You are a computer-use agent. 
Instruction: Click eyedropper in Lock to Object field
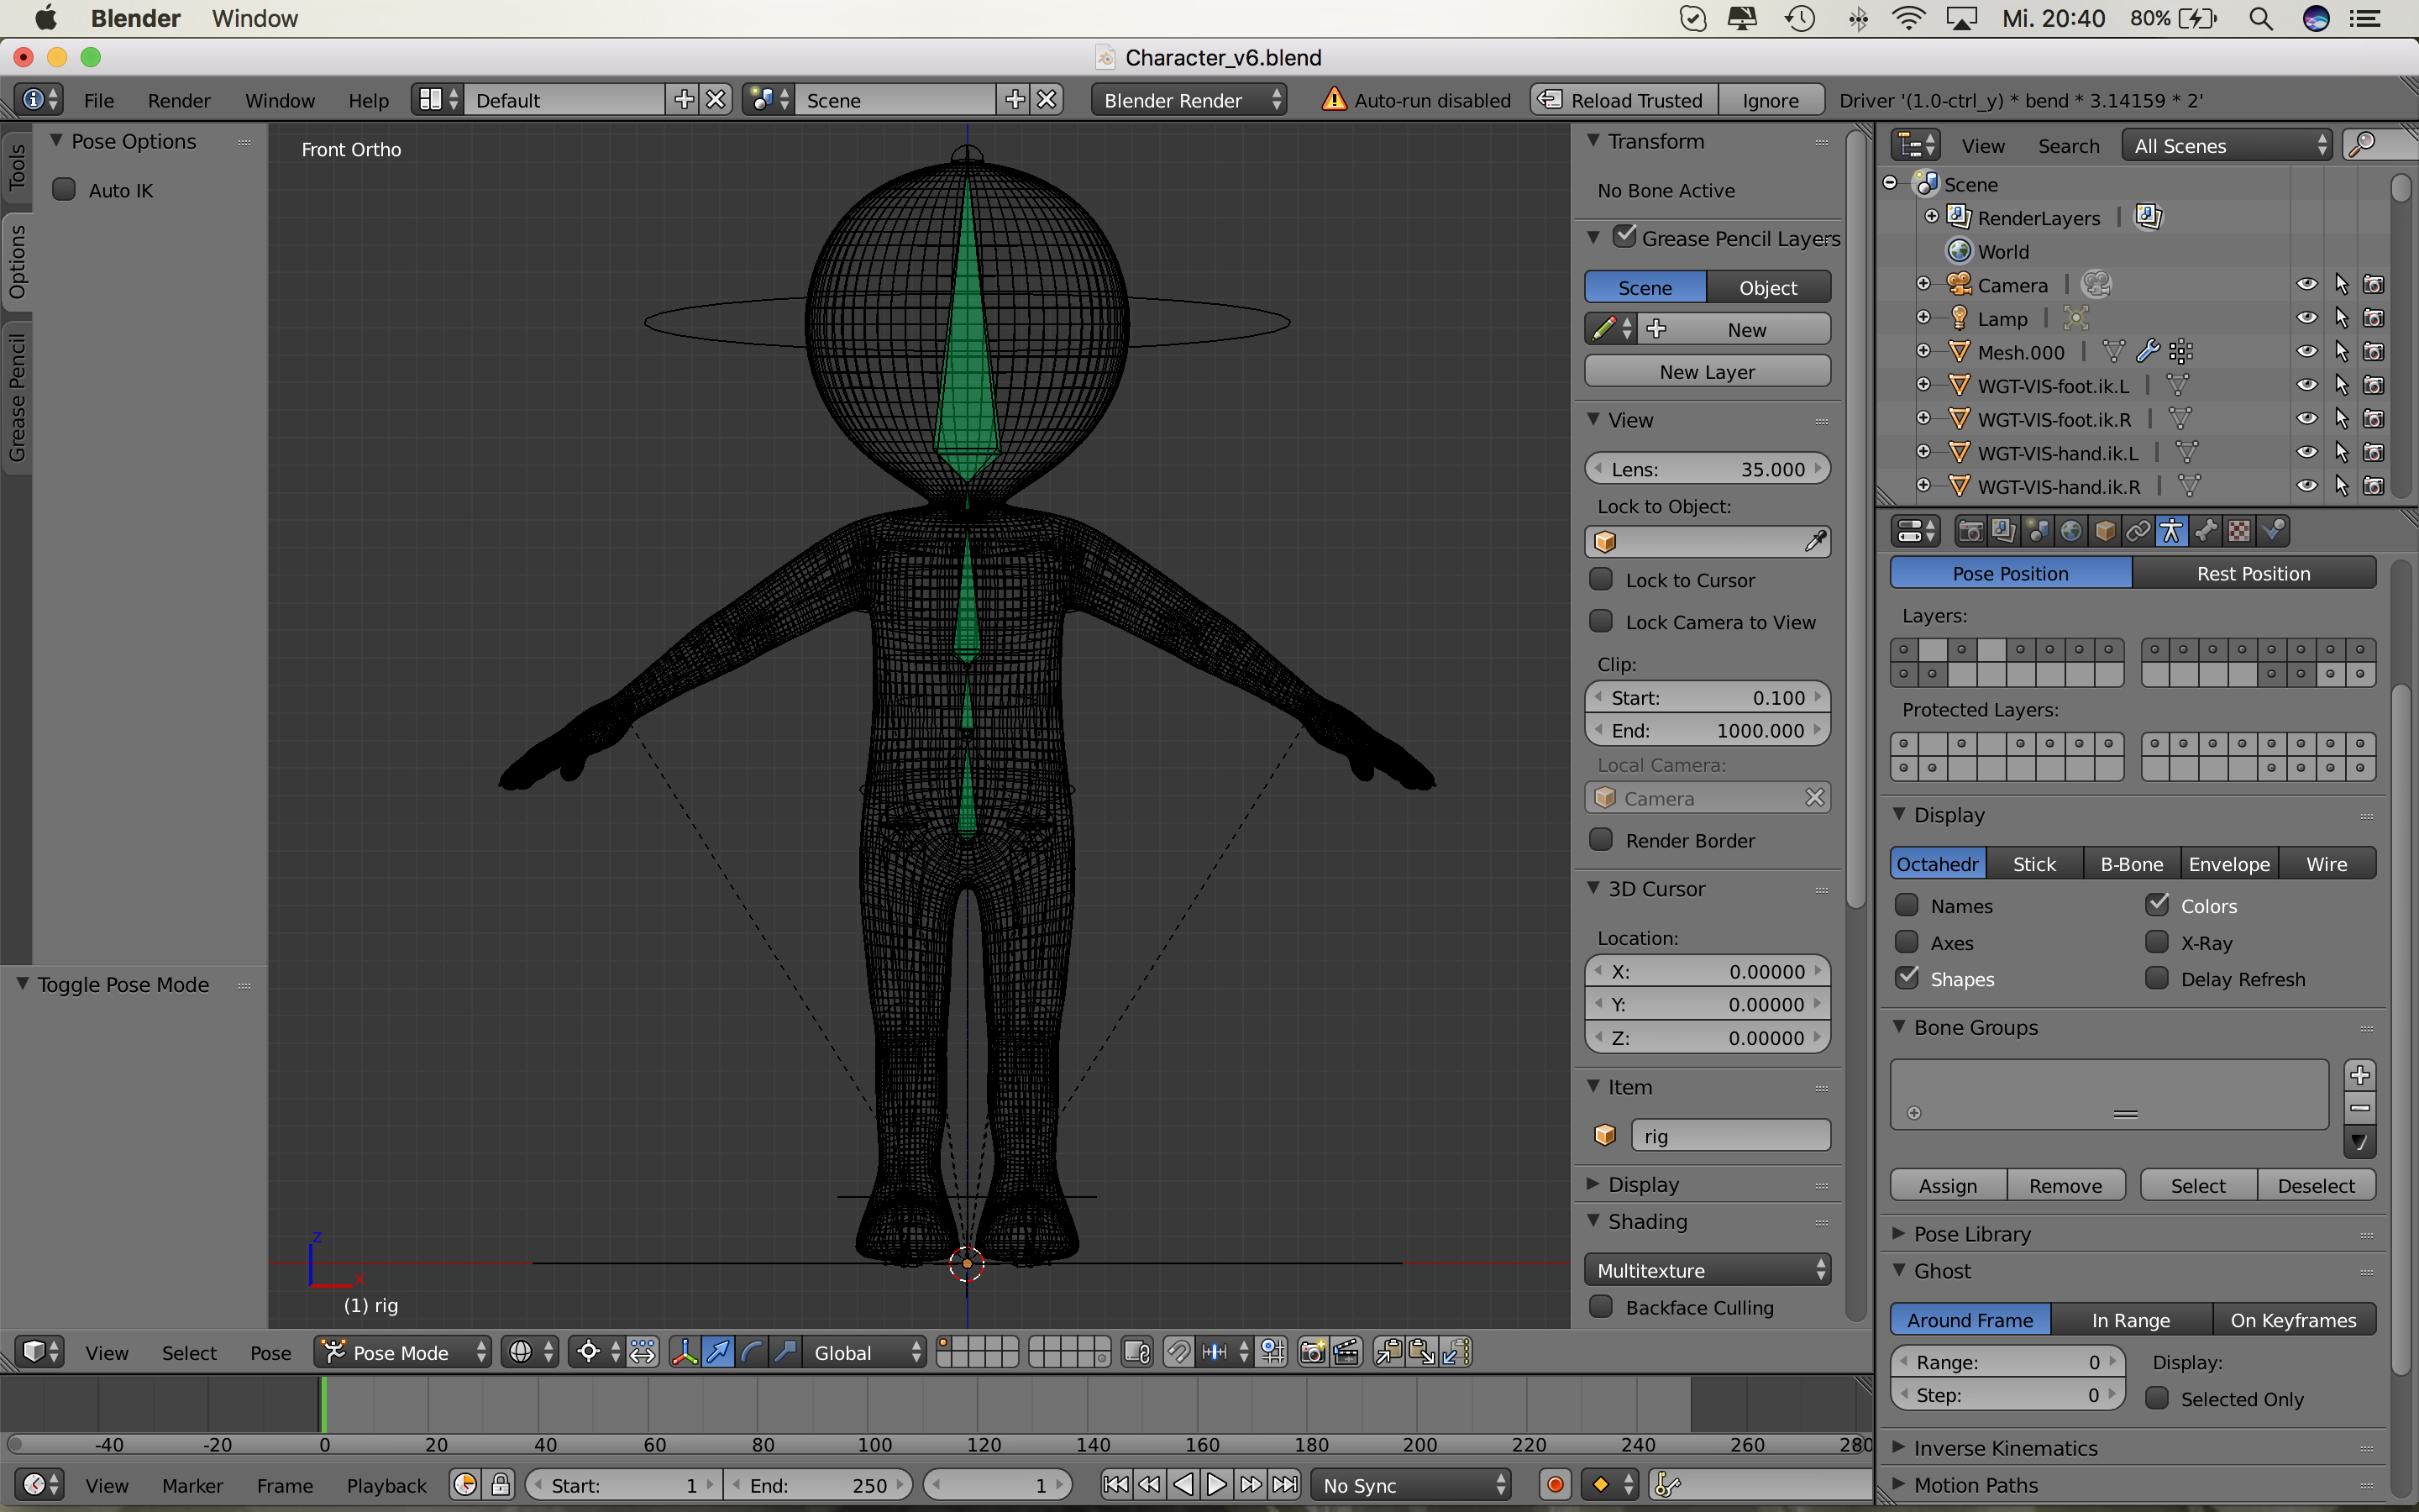(x=1814, y=542)
